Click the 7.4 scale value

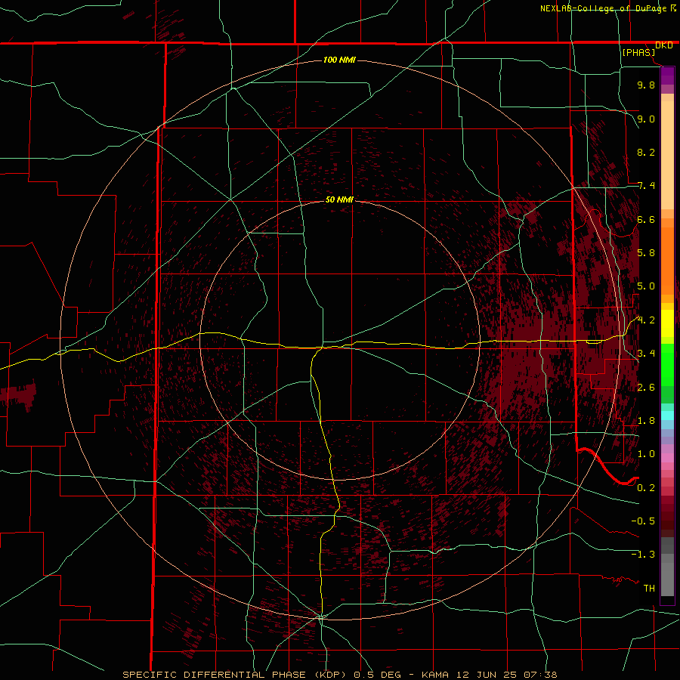click(x=646, y=186)
